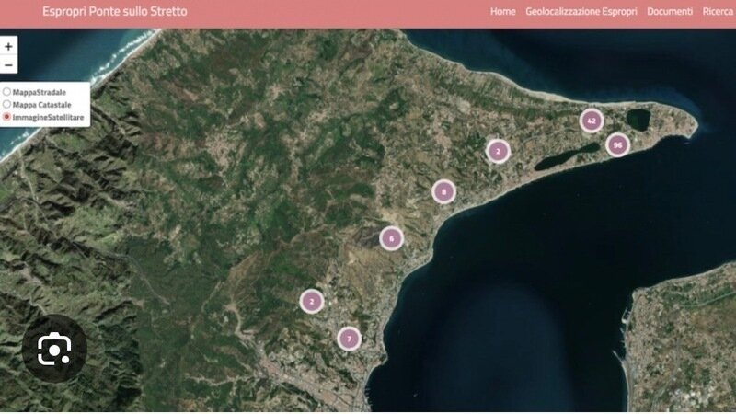This screenshot has width=736, height=414.
Task: Zoom in the map with plus button
Action: click(x=8, y=46)
